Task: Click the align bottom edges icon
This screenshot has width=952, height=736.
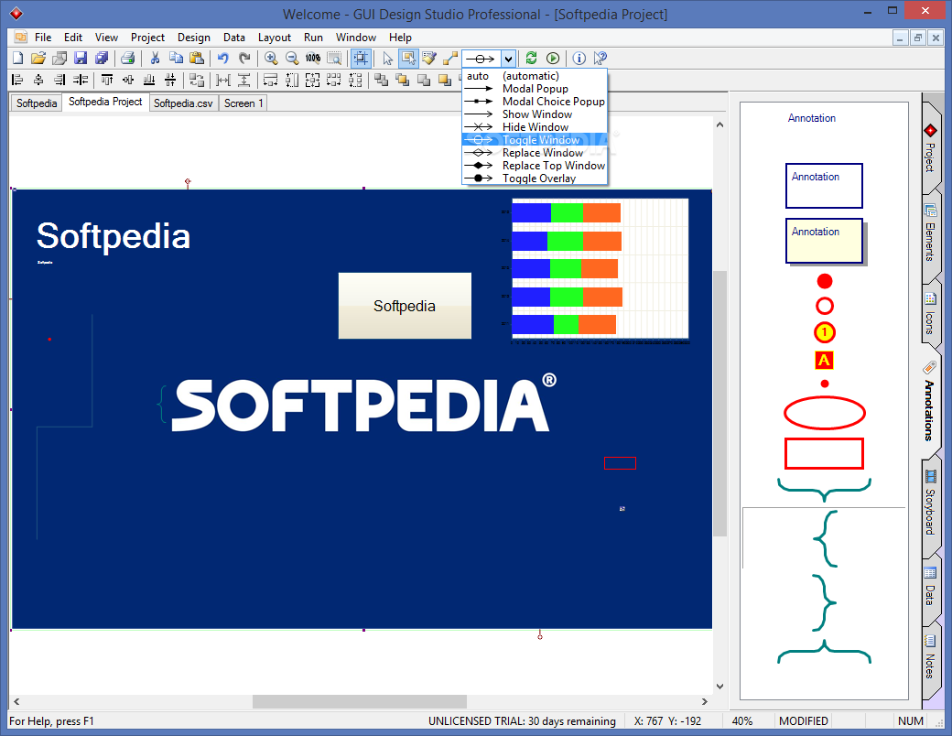Action: point(148,80)
